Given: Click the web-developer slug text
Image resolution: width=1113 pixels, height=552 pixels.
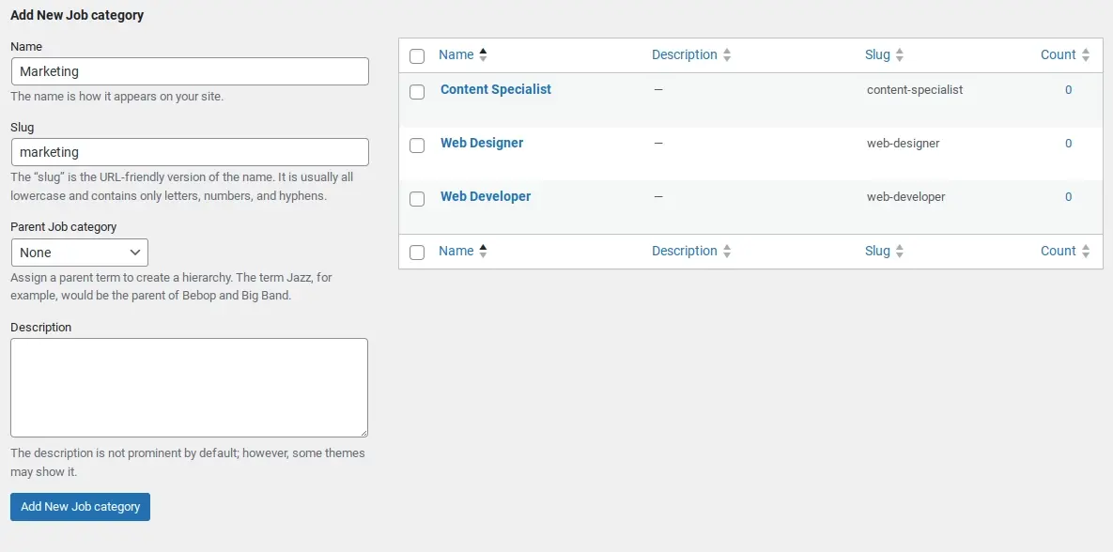Looking at the screenshot, I should coord(905,197).
